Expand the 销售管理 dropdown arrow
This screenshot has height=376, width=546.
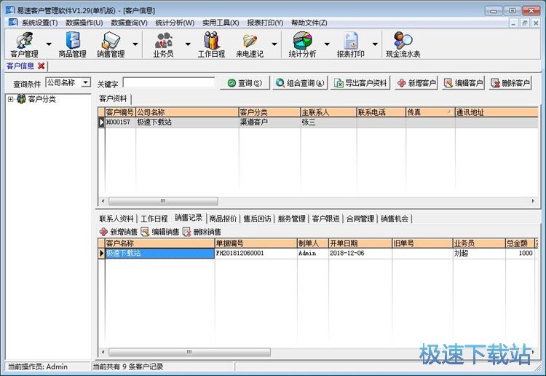(x=135, y=44)
